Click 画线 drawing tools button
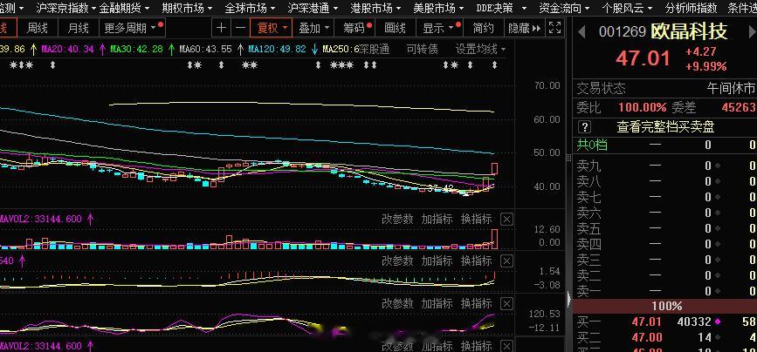 [395, 29]
